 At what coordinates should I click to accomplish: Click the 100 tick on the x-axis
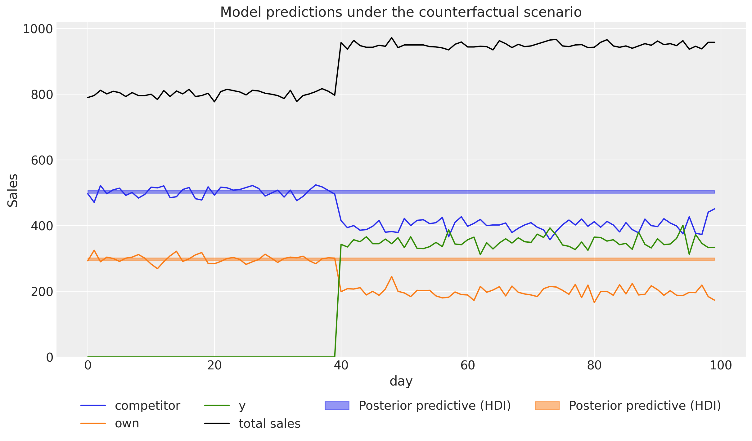[x=721, y=365]
